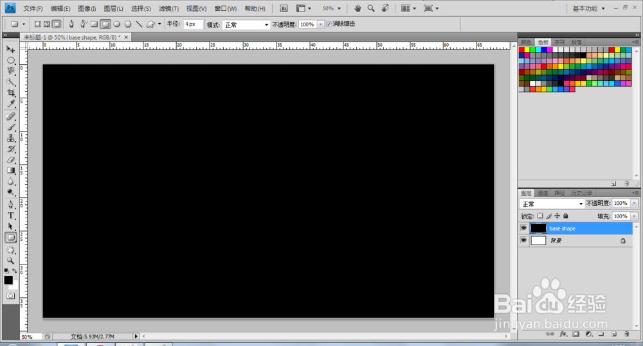Open the options bar 不透明度 slider arrow
The width and height of the screenshot is (643, 346).
point(321,24)
